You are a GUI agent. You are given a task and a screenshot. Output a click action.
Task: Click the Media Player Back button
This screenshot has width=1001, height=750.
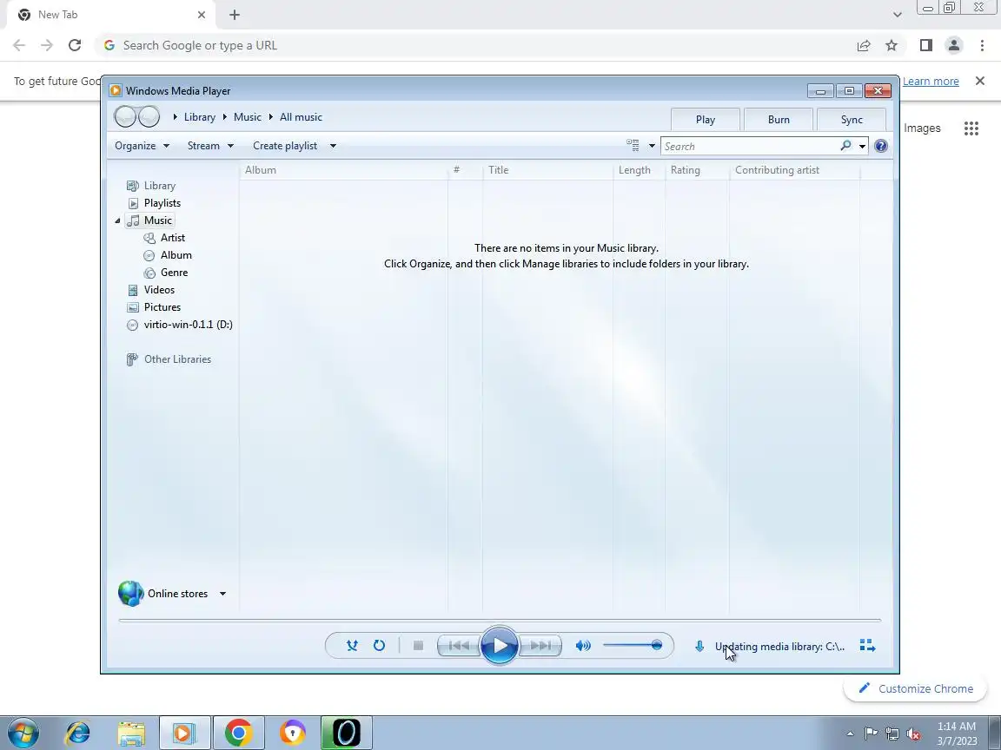click(125, 116)
